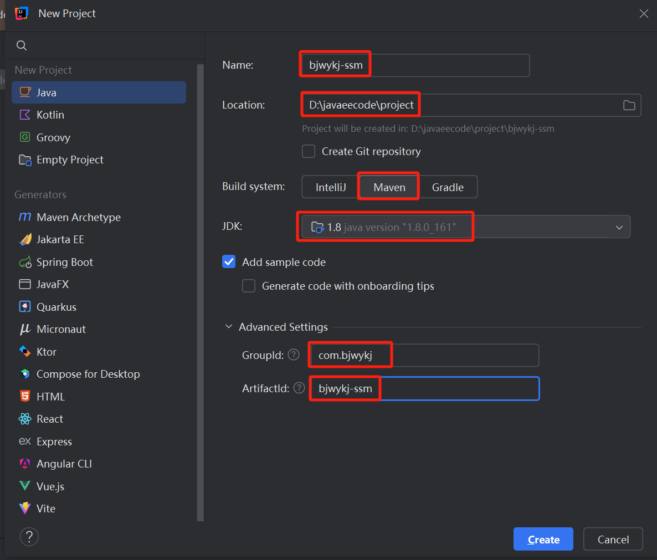Image resolution: width=657 pixels, height=560 pixels.
Task: Click the Kotlin language icon
Action: click(x=25, y=115)
